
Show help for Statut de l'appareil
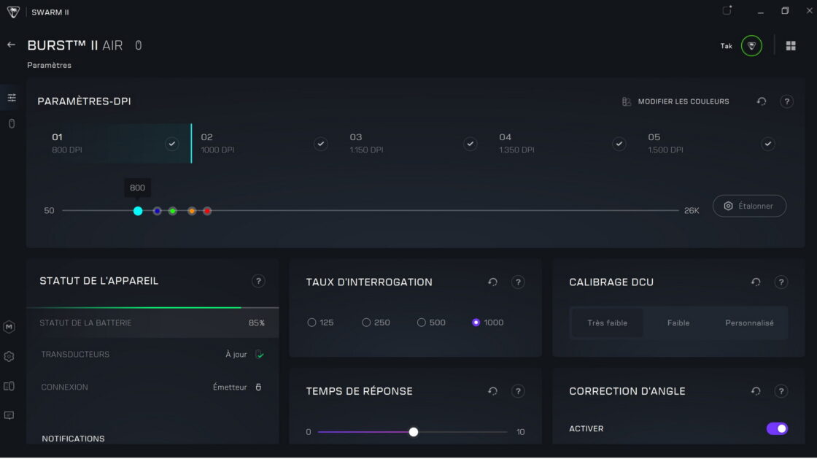point(258,282)
